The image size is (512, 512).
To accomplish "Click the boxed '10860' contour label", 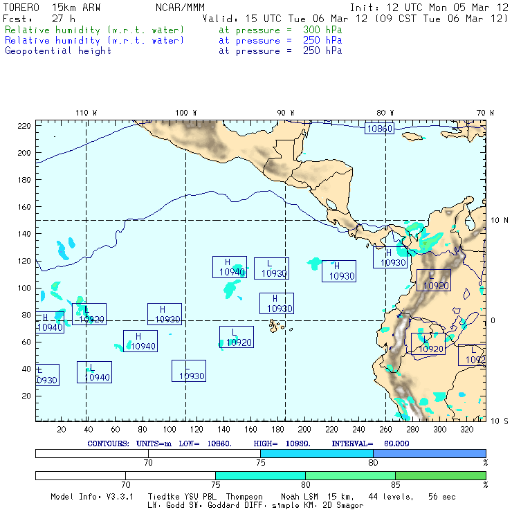I will (x=379, y=129).
